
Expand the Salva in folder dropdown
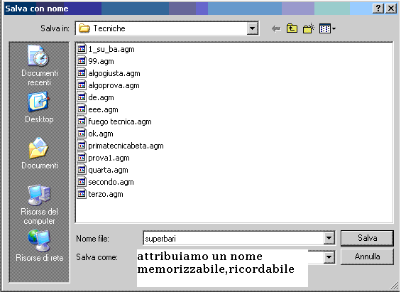[252, 28]
